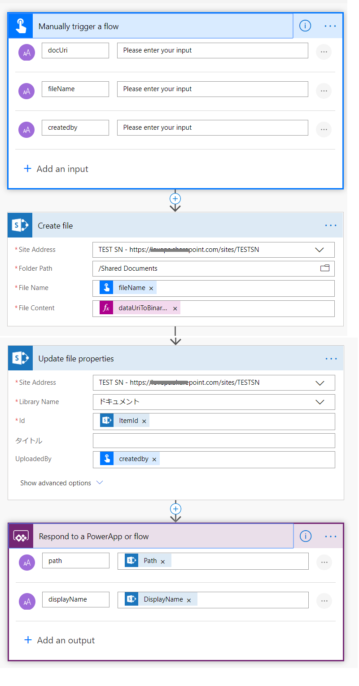Edit the createdby input name field
The height and width of the screenshot is (686, 359).
[75, 128]
